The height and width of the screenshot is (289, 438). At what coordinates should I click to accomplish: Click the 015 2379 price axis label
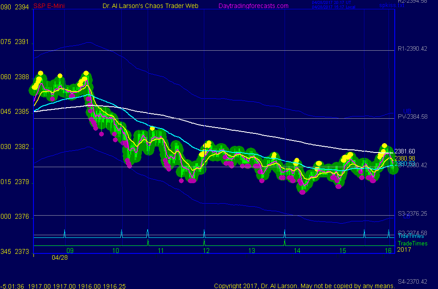pyautogui.click(x=15, y=182)
